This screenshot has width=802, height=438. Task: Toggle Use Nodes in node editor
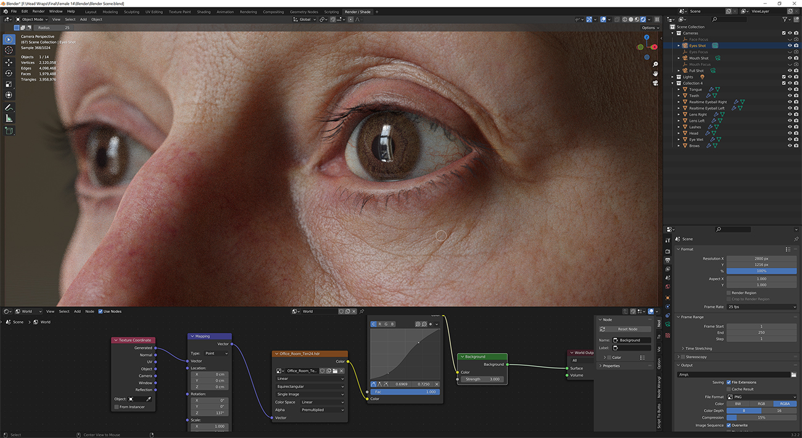pos(100,311)
